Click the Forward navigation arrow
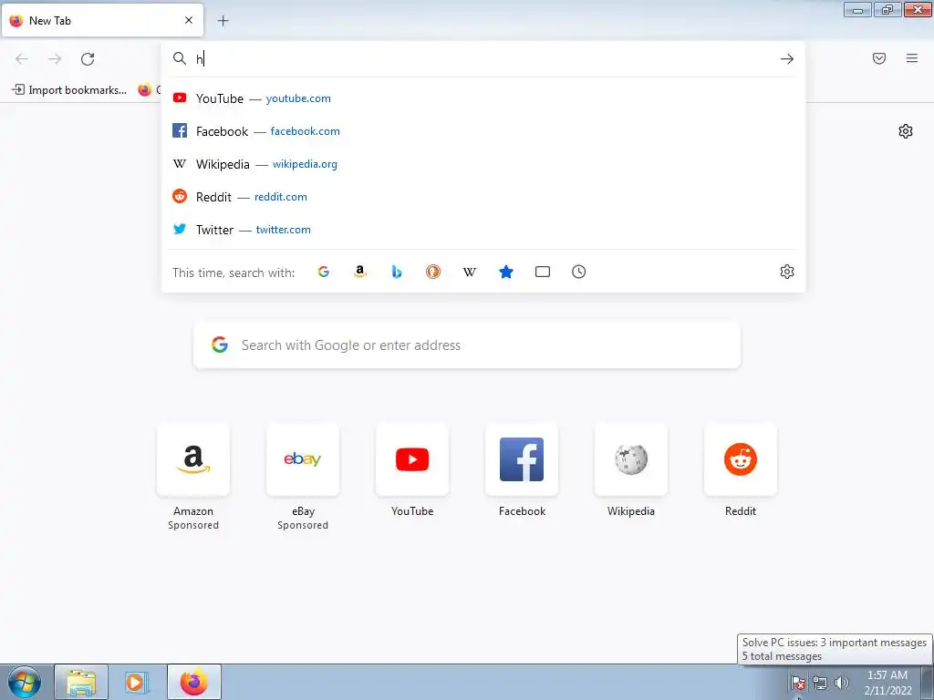The width and height of the screenshot is (934, 700). coord(55,59)
